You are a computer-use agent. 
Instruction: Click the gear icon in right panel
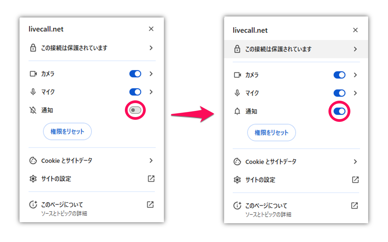(237, 180)
